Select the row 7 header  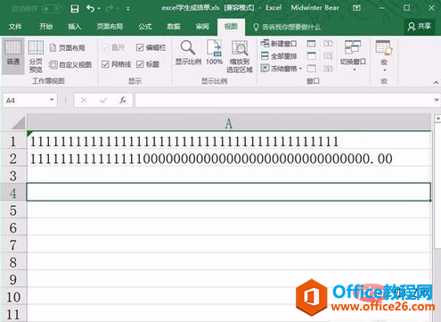(13, 244)
